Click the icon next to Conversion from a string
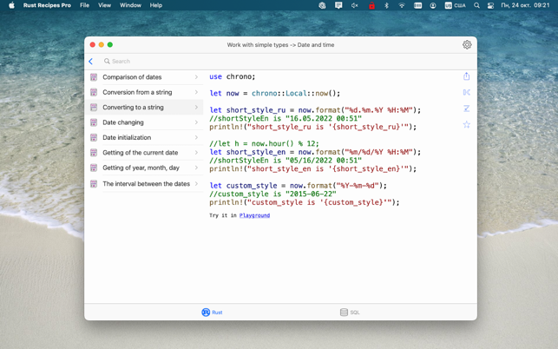This screenshot has width=558, height=349. coord(94,92)
